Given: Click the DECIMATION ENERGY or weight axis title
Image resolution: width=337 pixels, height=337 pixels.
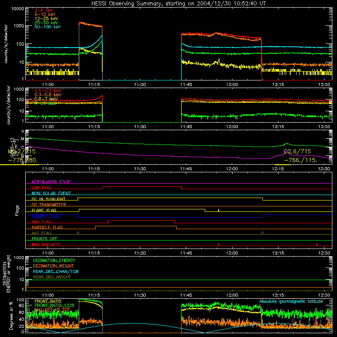Looking at the screenshot, I should pos(6,273).
